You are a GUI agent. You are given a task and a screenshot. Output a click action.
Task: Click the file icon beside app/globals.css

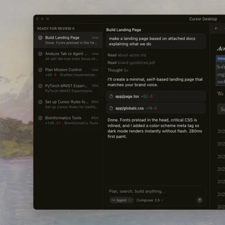pos(111,108)
